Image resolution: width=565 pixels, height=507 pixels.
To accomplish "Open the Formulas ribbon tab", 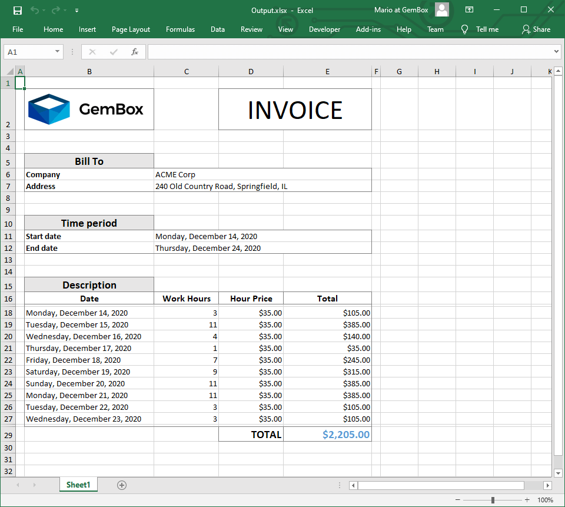I will 180,29.
